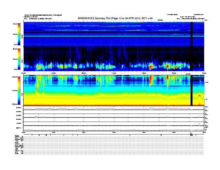This screenshot has width=220, height=170.
Task: Click the RAD2 color scale bar
Action: coord(19,34)
